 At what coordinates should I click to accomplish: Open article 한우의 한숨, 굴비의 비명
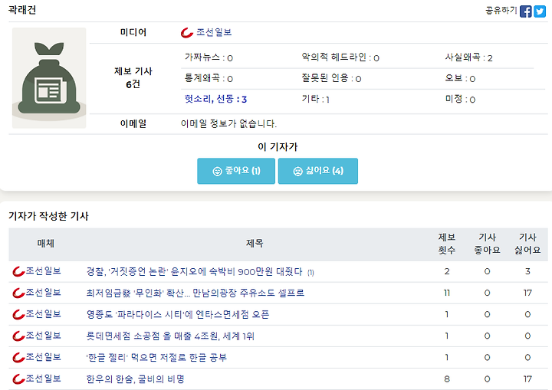point(136,379)
